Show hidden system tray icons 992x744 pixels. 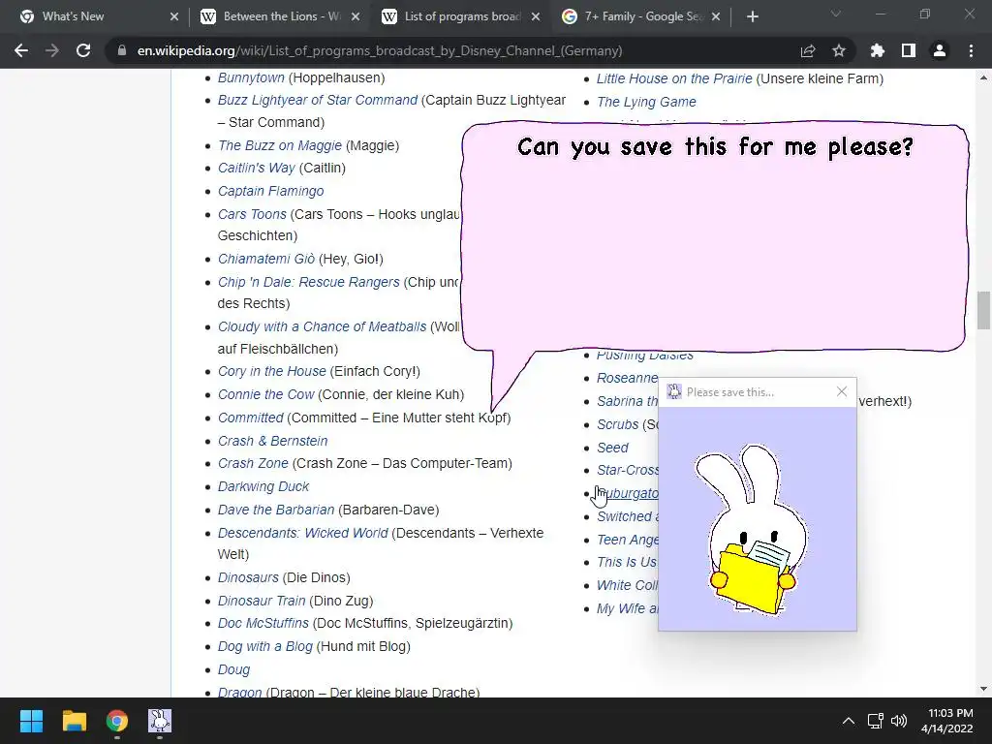click(x=849, y=721)
